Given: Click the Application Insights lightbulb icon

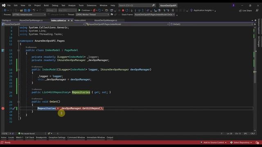Looking at the screenshot, I should click(x=192, y=10).
